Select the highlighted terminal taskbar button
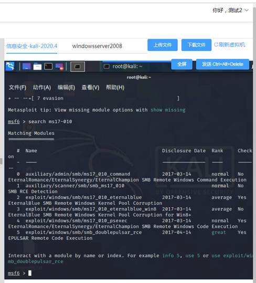Viewport: 256px width, 283px height. coord(78,67)
